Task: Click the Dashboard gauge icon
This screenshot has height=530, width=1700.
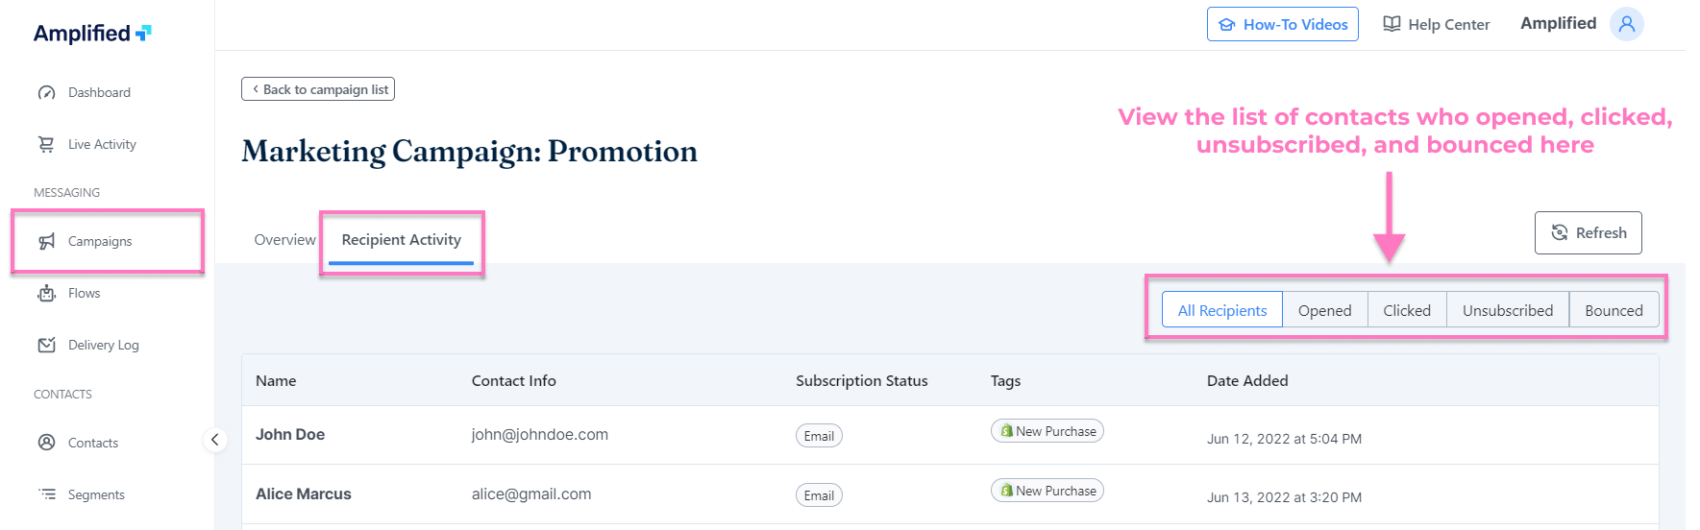Action: tap(46, 93)
